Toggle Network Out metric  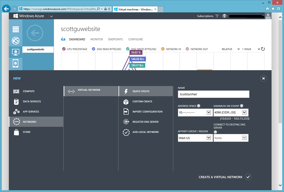tap(187, 49)
